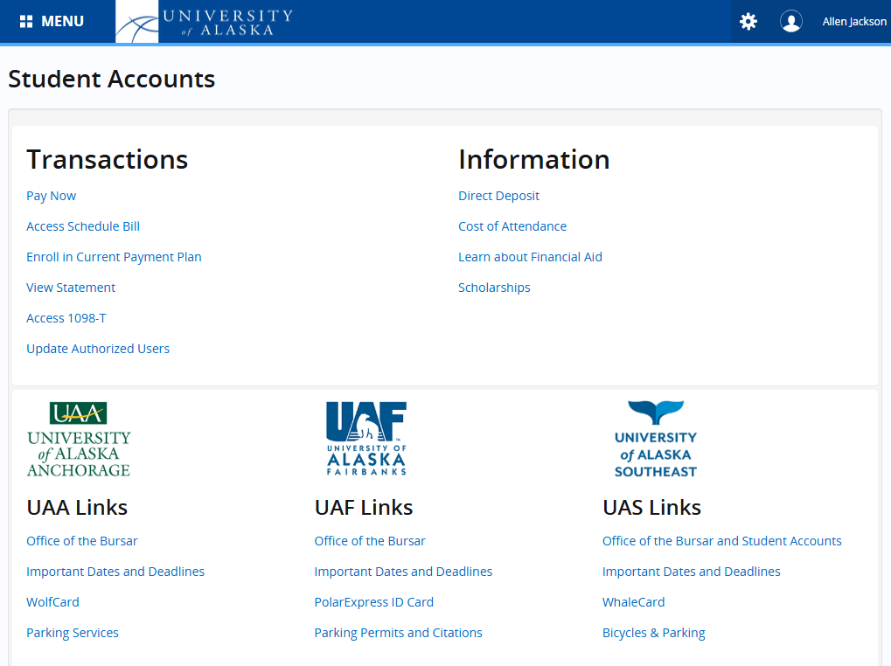Click Learn about Financial Aid
The height and width of the screenshot is (666, 891).
tap(530, 257)
